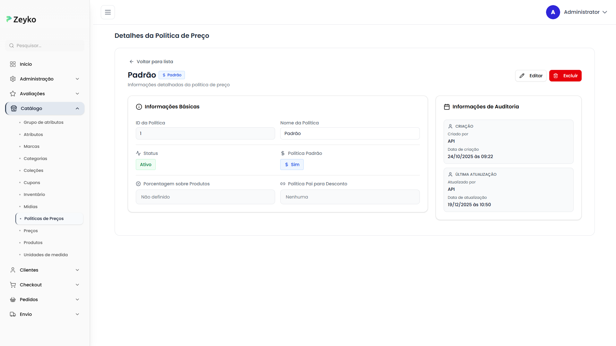Click the administrator avatar circle
The image size is (616, 346).
(x=553, y=12)
